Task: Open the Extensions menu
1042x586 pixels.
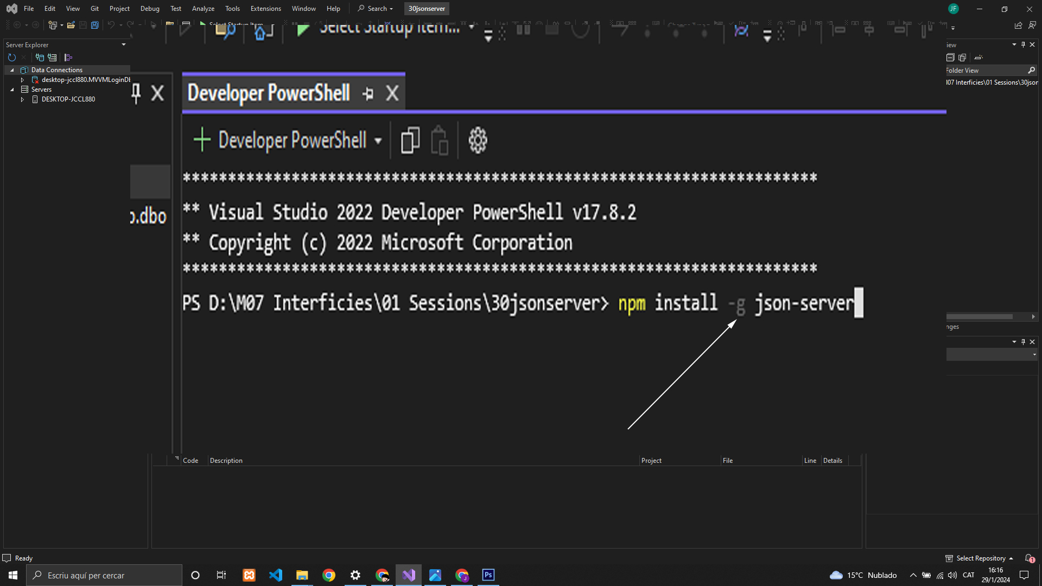Action: pos(265,9)
